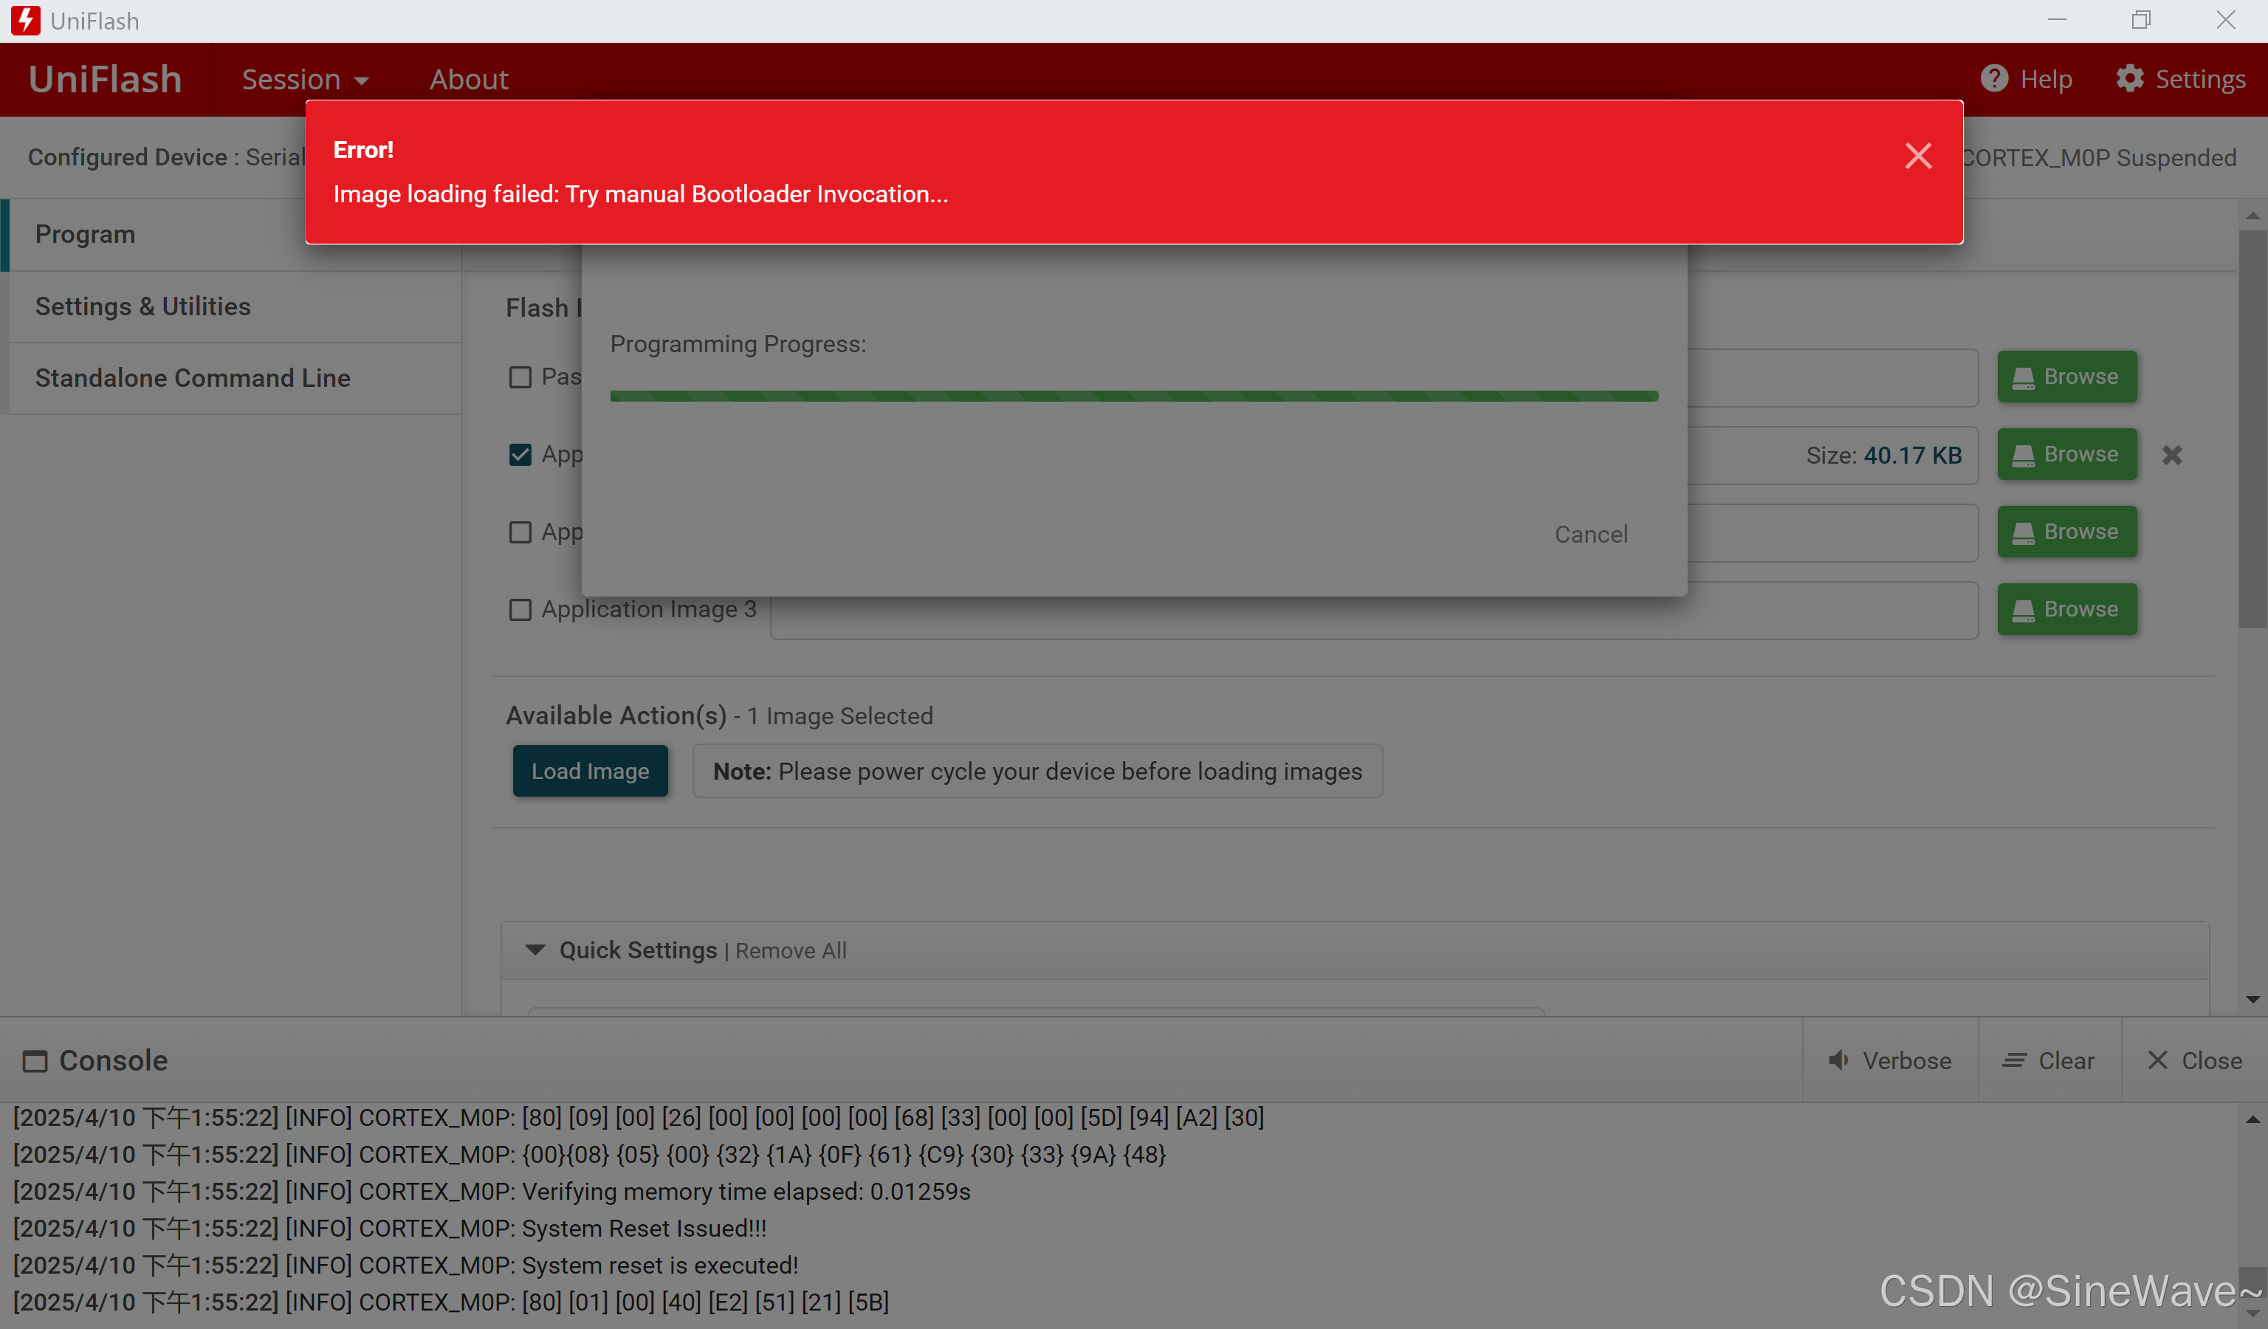Click the log line starting {00}{08} {05}
Screen dimensions: 2268x1329
(x=589, y=1155)
